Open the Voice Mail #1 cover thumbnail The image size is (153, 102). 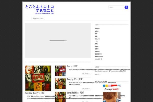(x=60, y=97)
